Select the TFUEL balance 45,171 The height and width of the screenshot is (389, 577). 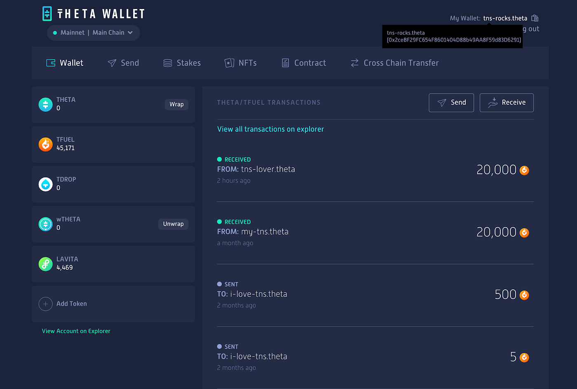[66, 148]
